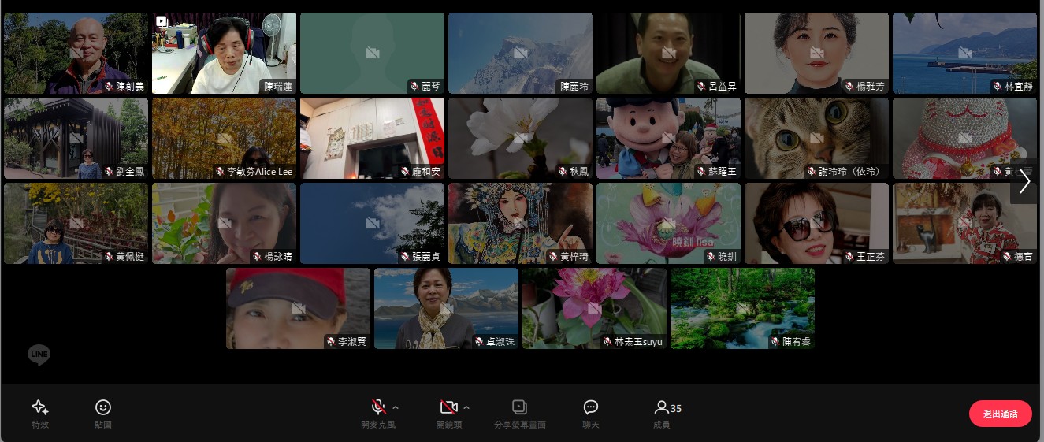1044x442 pixels.
Task: Click muted mic icon beside 陳創義
Action: 109,86
